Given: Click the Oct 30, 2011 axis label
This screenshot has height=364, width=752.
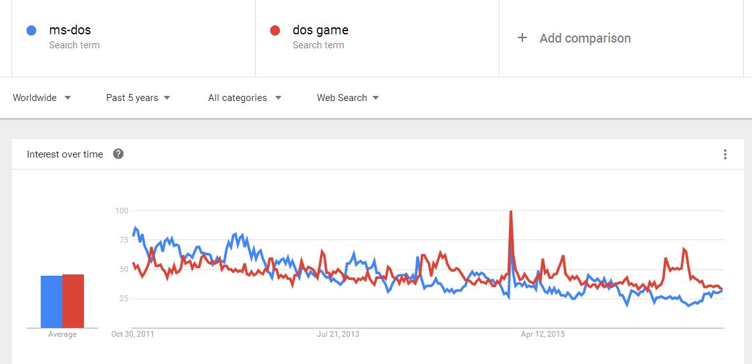Looking at the screenshot, I should [133, 334].
